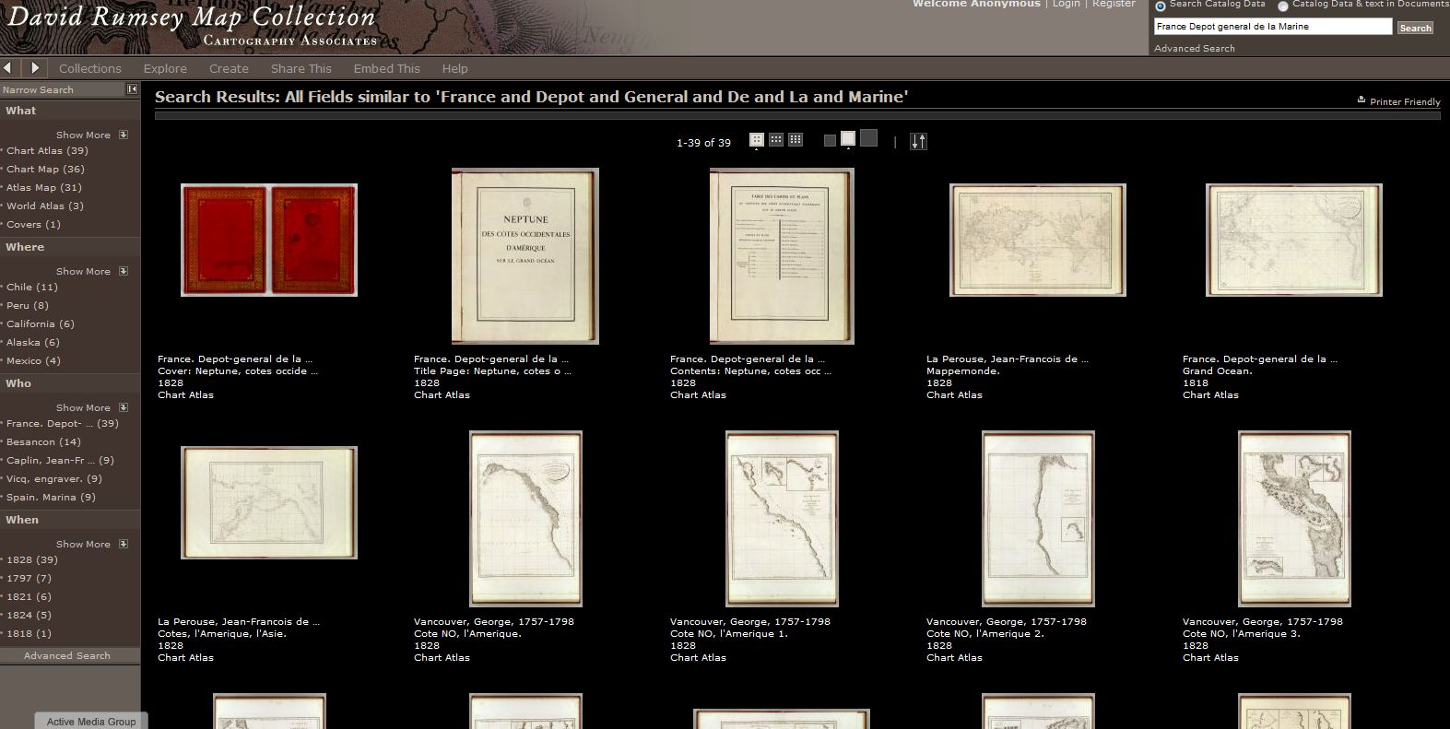Filter by World Atlas (3)
The height and width of the screenshot is (729, 1450).
pos(45,206)
